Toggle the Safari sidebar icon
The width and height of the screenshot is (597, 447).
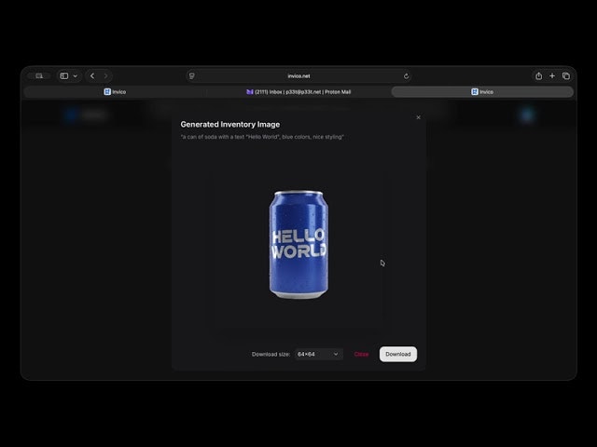pyautogui.click(x=64, y=76)
